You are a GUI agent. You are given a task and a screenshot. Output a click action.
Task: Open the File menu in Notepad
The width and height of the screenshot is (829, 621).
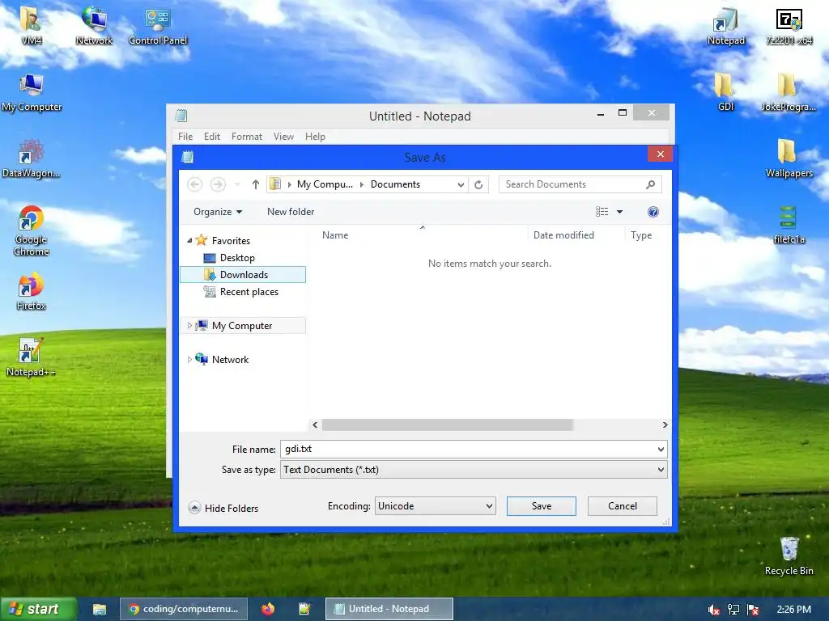click(x=185, y=136)
